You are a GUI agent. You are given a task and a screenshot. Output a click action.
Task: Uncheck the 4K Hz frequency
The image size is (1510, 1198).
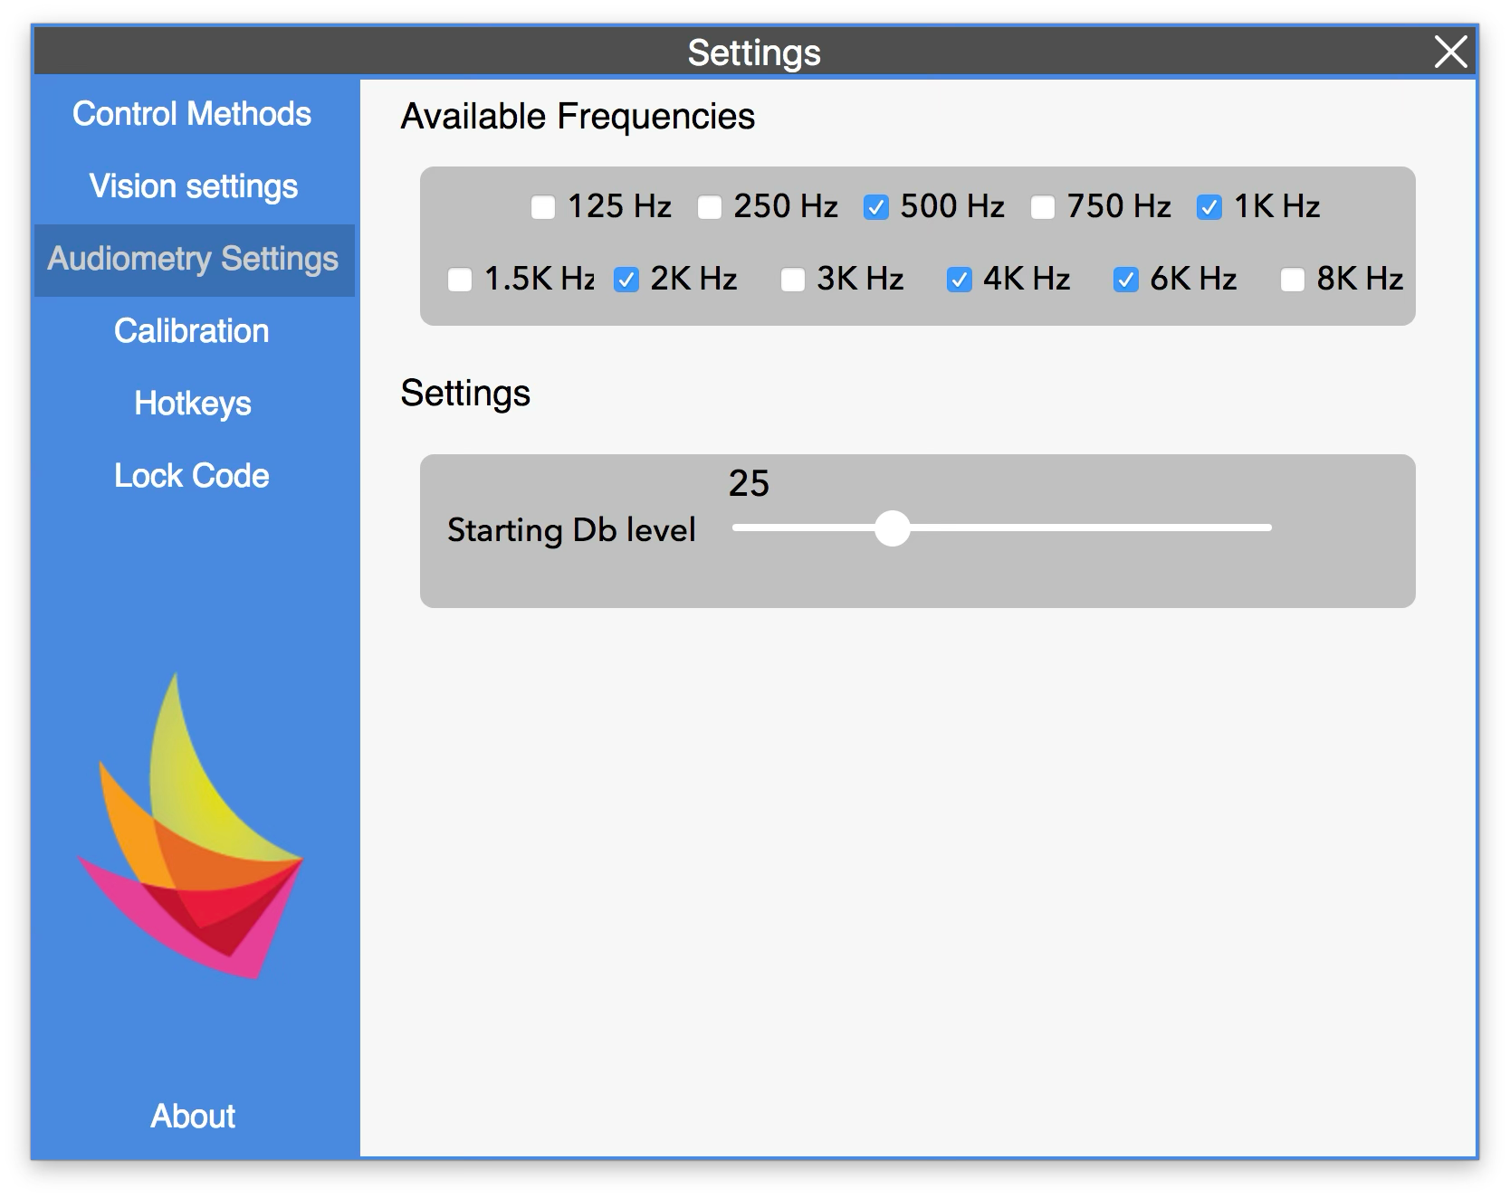(959, 280)
